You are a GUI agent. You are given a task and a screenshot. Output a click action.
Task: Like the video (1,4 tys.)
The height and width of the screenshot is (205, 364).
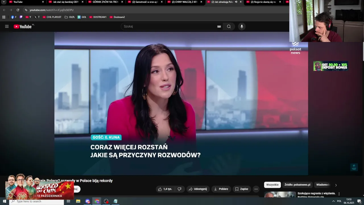click(165, 189)
